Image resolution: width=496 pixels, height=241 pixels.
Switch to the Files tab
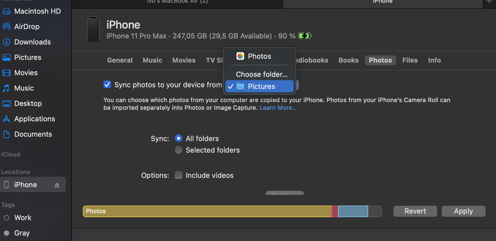[x=410, y=60]
